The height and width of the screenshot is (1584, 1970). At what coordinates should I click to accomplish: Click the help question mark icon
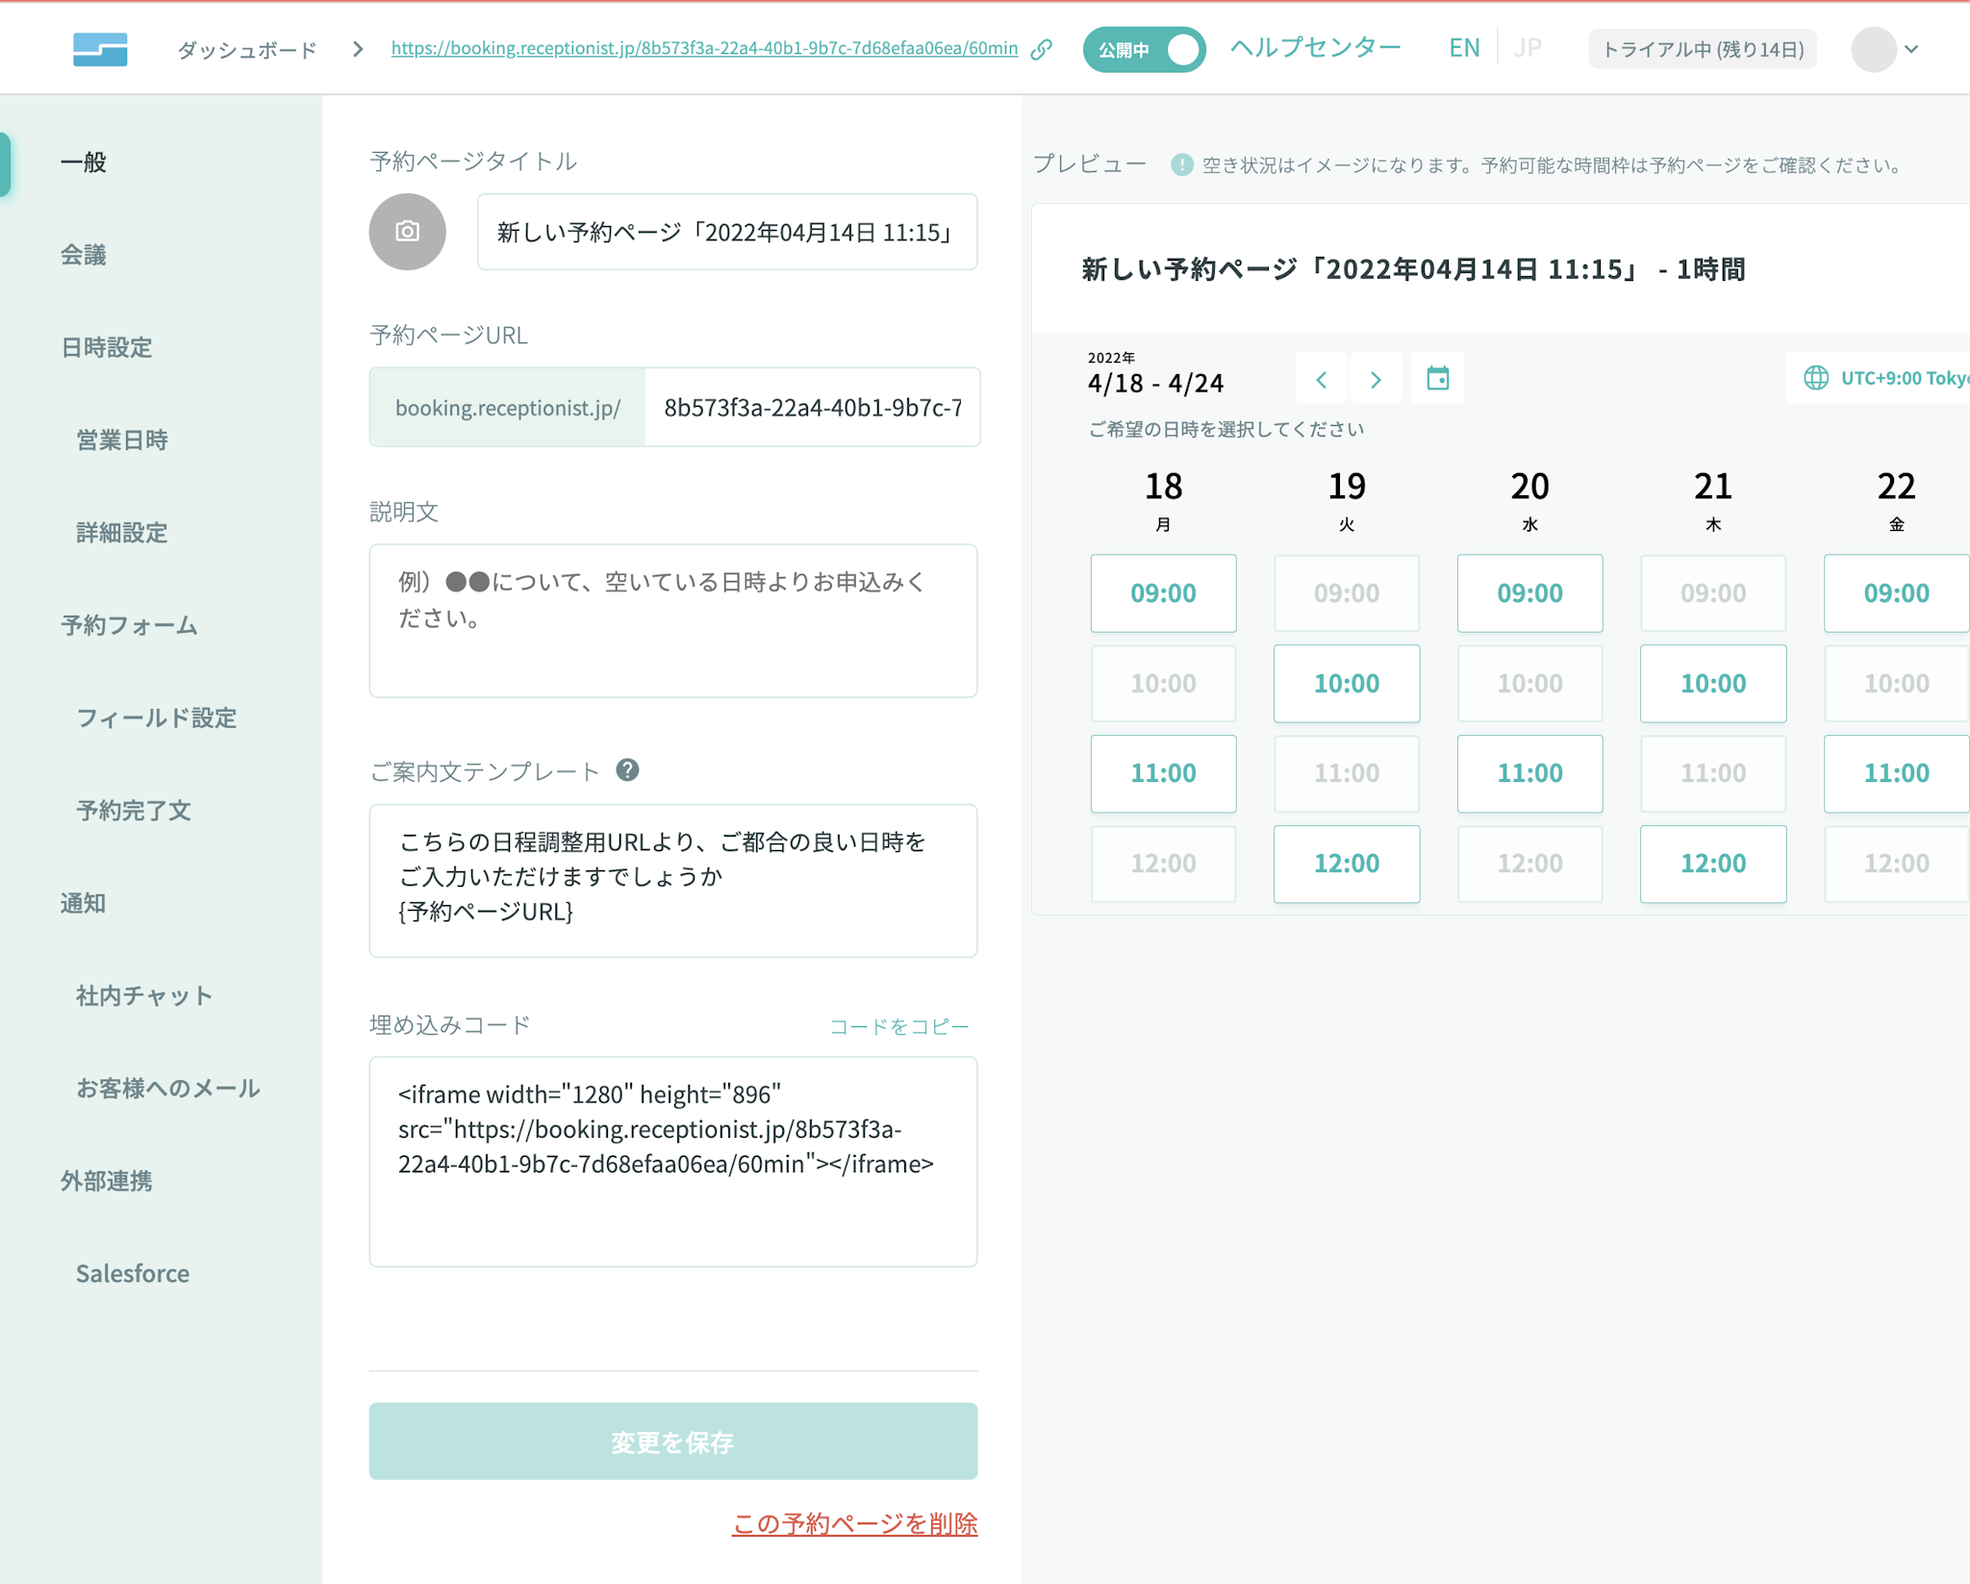pos(627,770)
